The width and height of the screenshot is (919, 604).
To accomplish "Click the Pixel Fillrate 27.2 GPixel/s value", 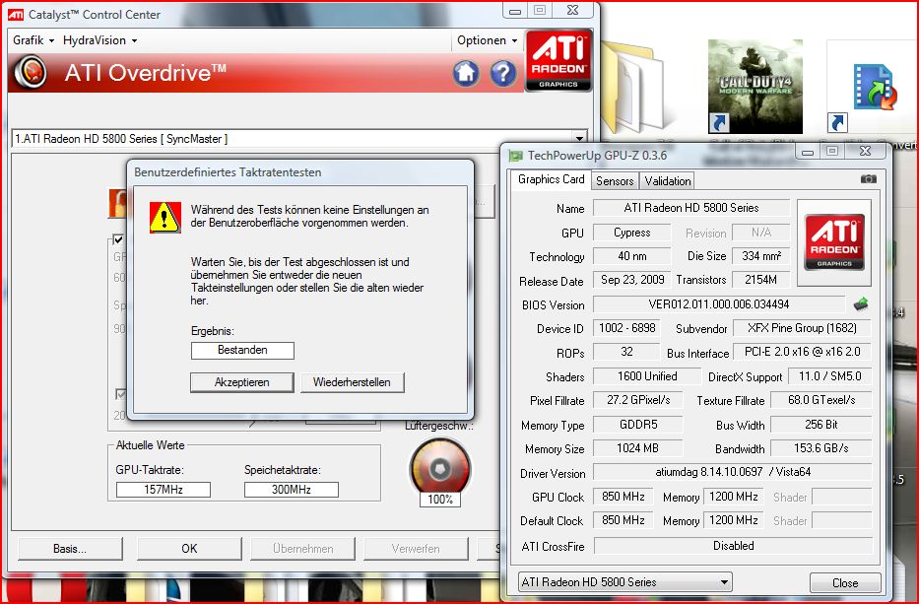I will [638, 400].
